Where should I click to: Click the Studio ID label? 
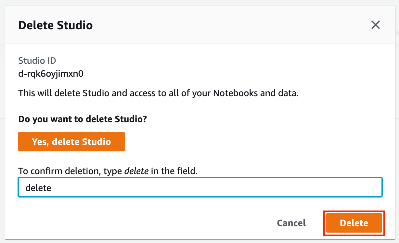[37, 60]
